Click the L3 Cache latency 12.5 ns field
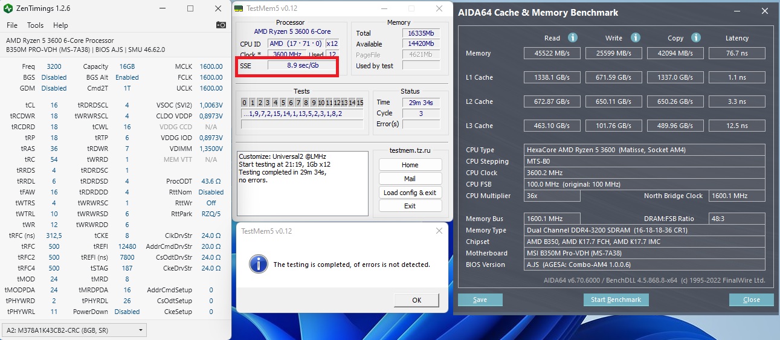The width and height of the screenshot is (780, 340). click(x=737, y=126)
